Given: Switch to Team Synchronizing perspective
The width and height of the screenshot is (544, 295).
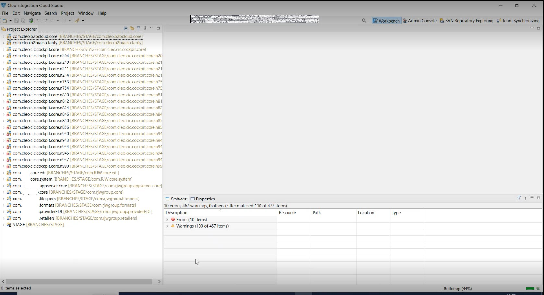Looking at the screenshot, I should coord(518,21).
